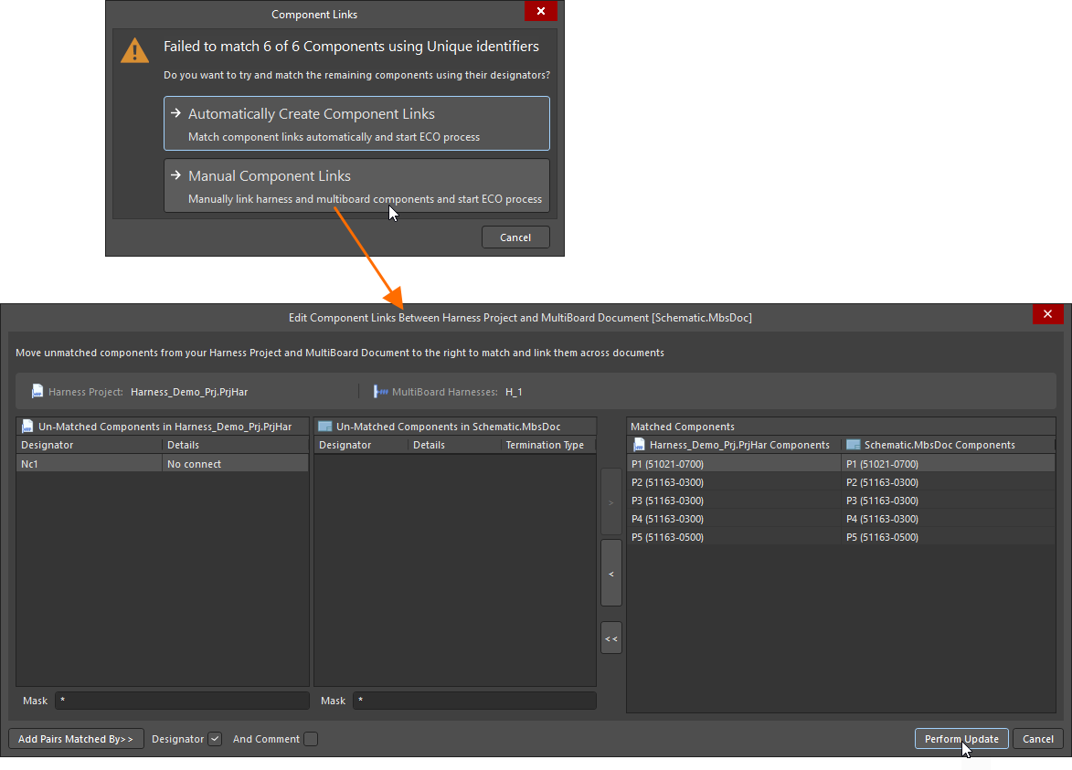Select matched harness row P1 (51021-0700)
1072x770 pixels.
734,464
